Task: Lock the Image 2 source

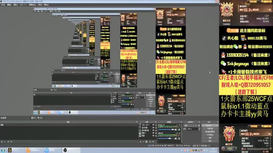Action: pyautogui.click(x=156, y=133)
